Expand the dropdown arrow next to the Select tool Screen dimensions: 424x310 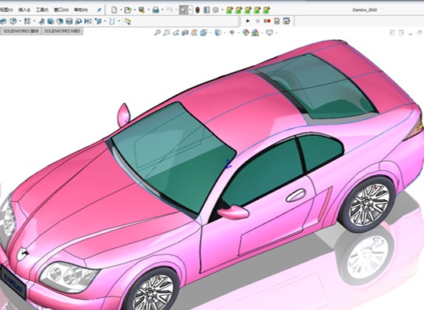190,10
